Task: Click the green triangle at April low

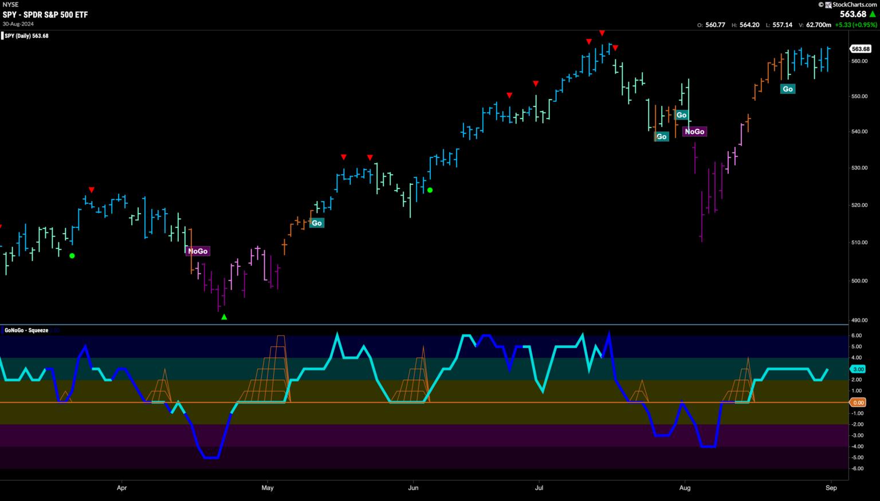Action: tap(224, 317)
